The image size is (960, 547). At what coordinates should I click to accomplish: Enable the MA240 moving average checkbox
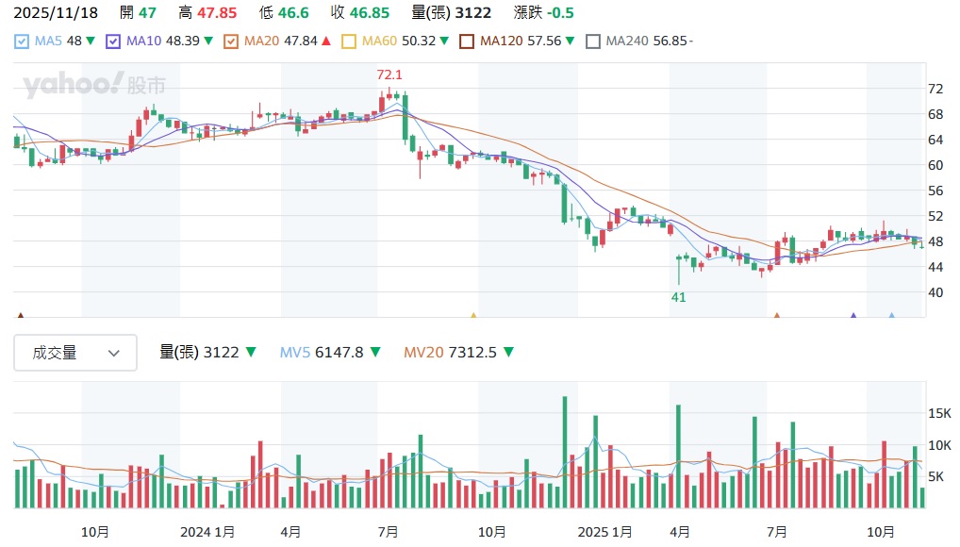[592, 41]
